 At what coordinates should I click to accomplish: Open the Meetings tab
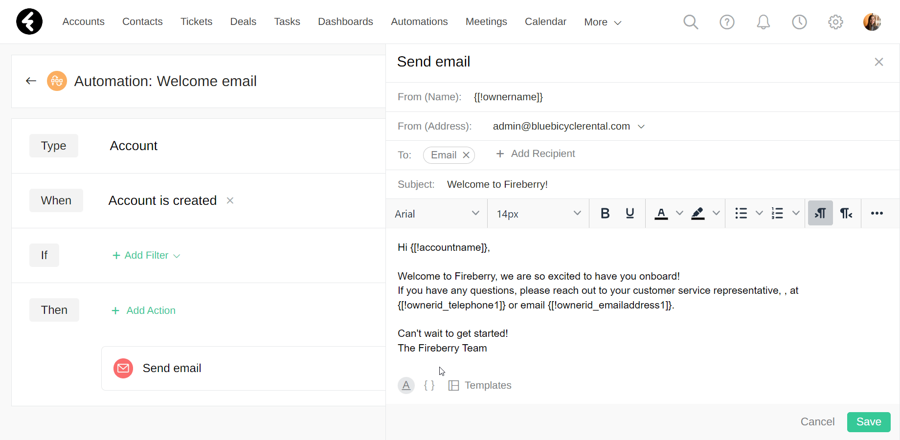tap(486, 22)
